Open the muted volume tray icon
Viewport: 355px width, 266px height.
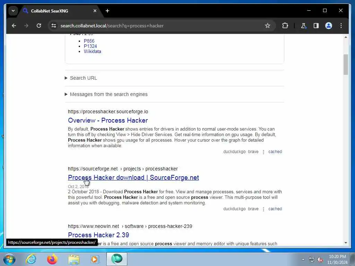point(320,260)
